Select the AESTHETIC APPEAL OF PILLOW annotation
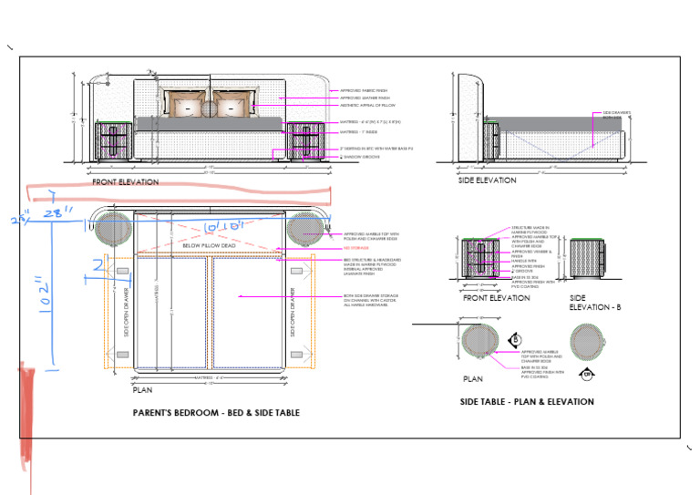Image resolution: width=700 pixels, height=495 pixels. [368, 106]
